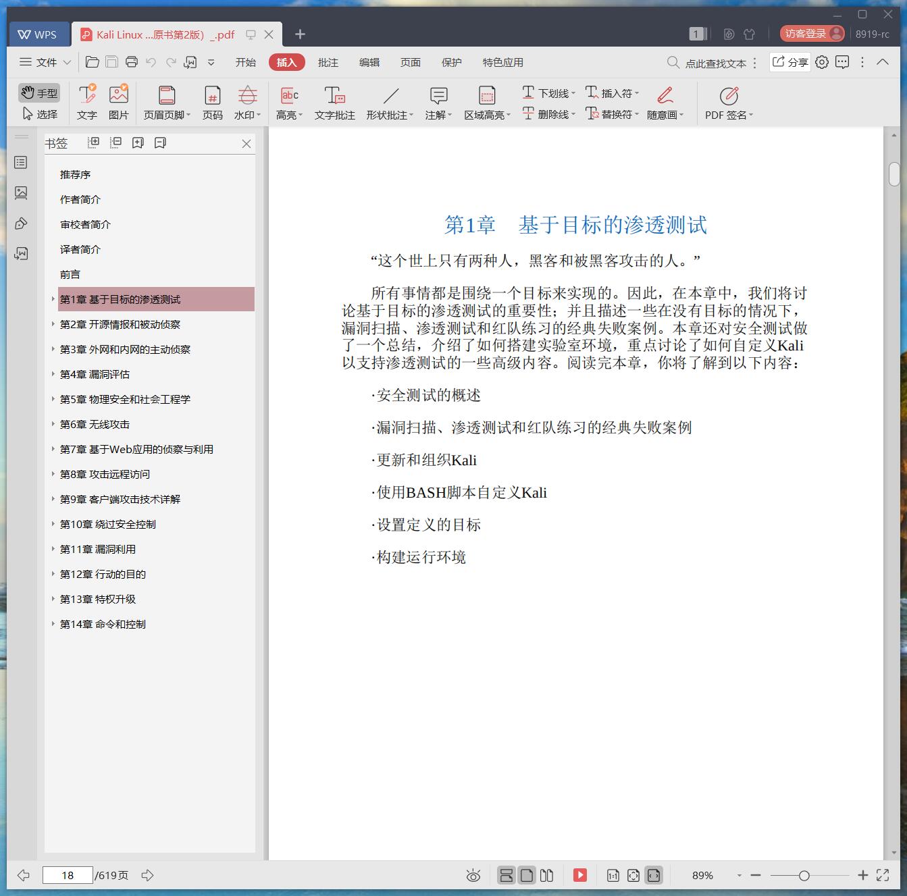Enter fullscreen mode icon
Viewport: 907px width, 896px height.
[883, 876]
